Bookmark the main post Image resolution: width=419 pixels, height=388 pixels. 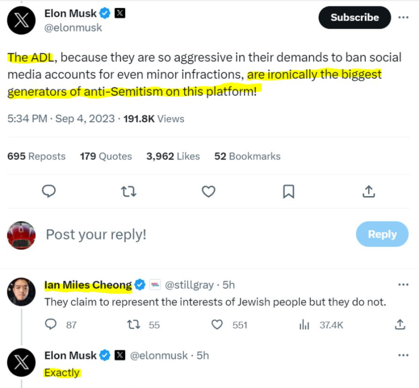click(289, 191)
